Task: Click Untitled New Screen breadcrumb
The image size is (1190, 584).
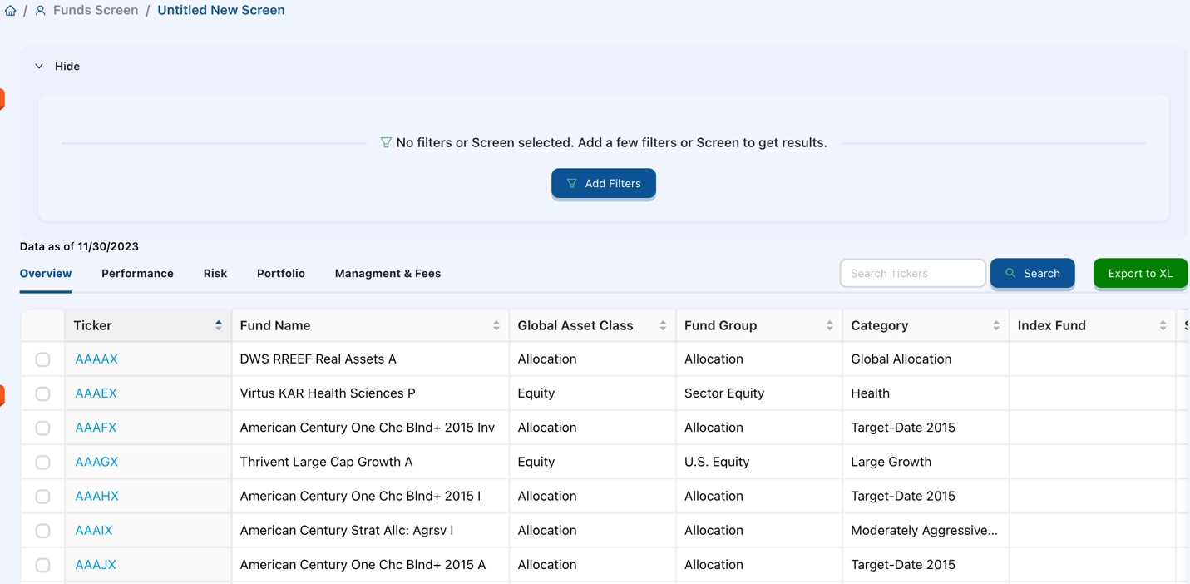Action: pos(221,11)
